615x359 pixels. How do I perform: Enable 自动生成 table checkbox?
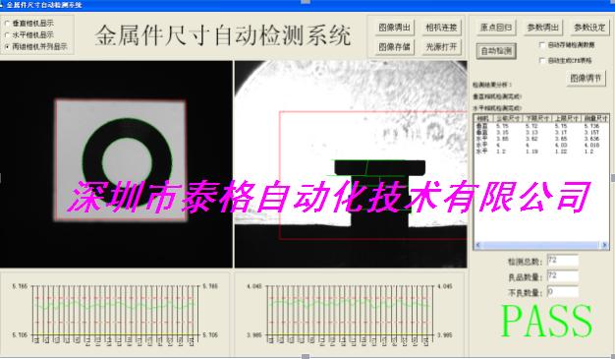coord(542,60)
